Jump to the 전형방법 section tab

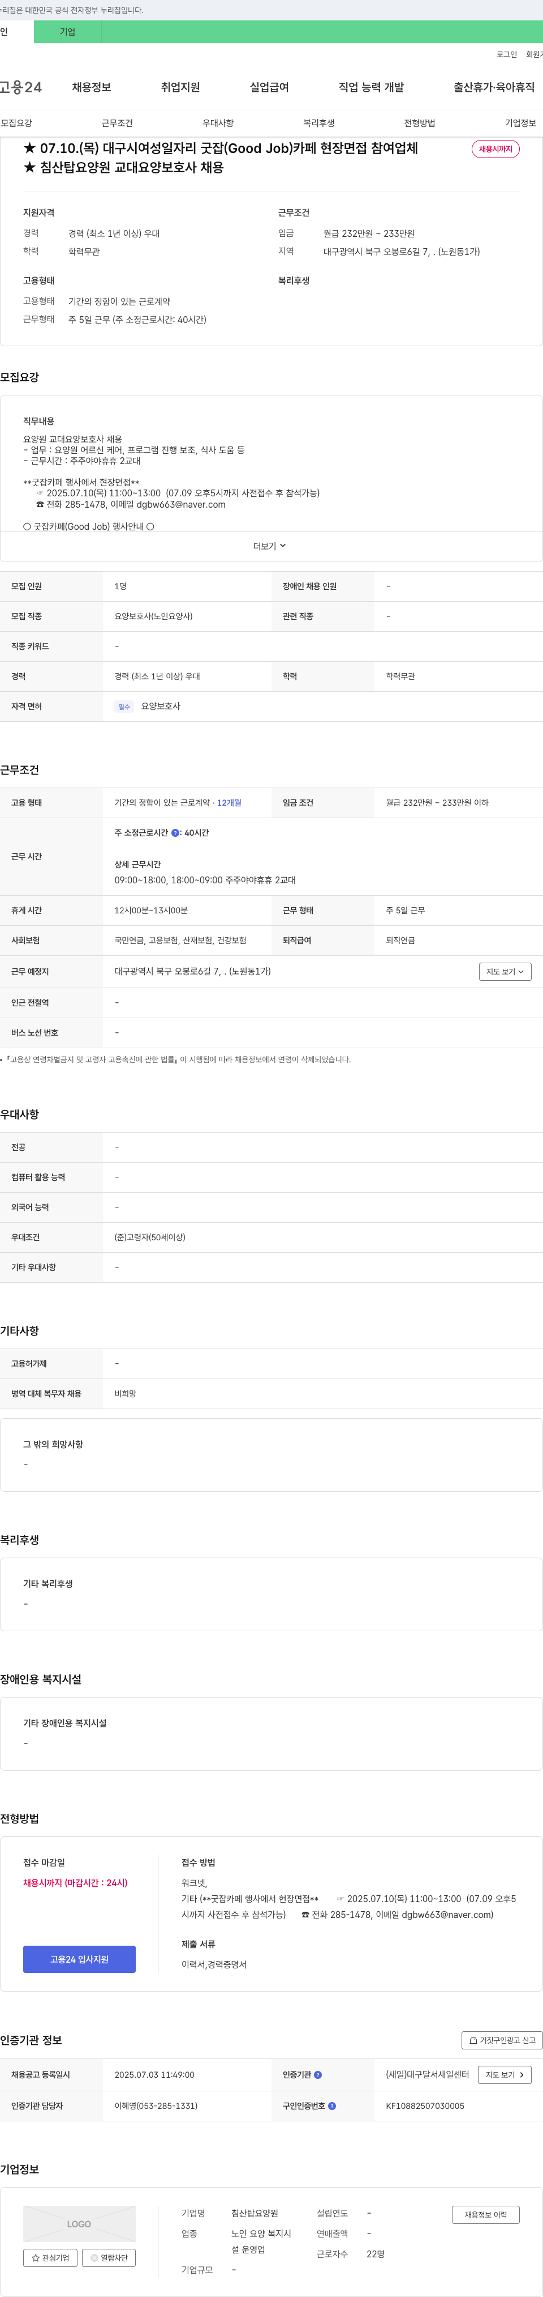coord(419,123)
